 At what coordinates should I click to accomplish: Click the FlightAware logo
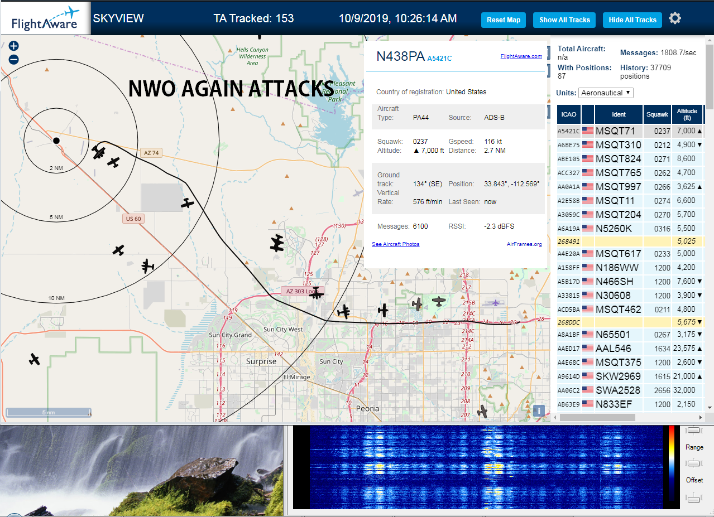pyautogui.click(x=45, y=18)
